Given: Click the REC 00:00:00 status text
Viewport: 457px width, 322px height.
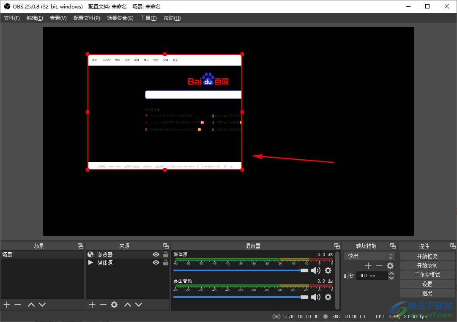Looking at the screenshot, I should point(348,317).
